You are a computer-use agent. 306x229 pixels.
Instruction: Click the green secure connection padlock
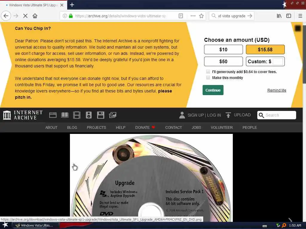coord(71,16)
